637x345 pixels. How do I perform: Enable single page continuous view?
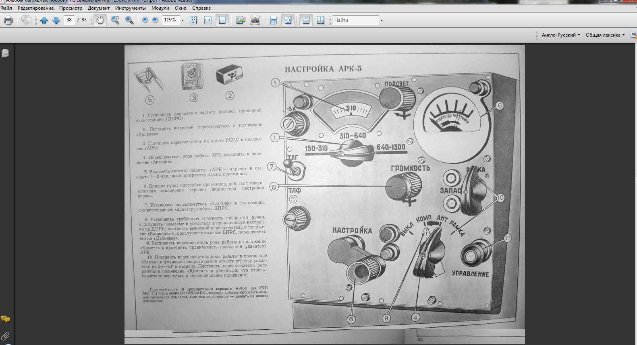pos(306,20)
